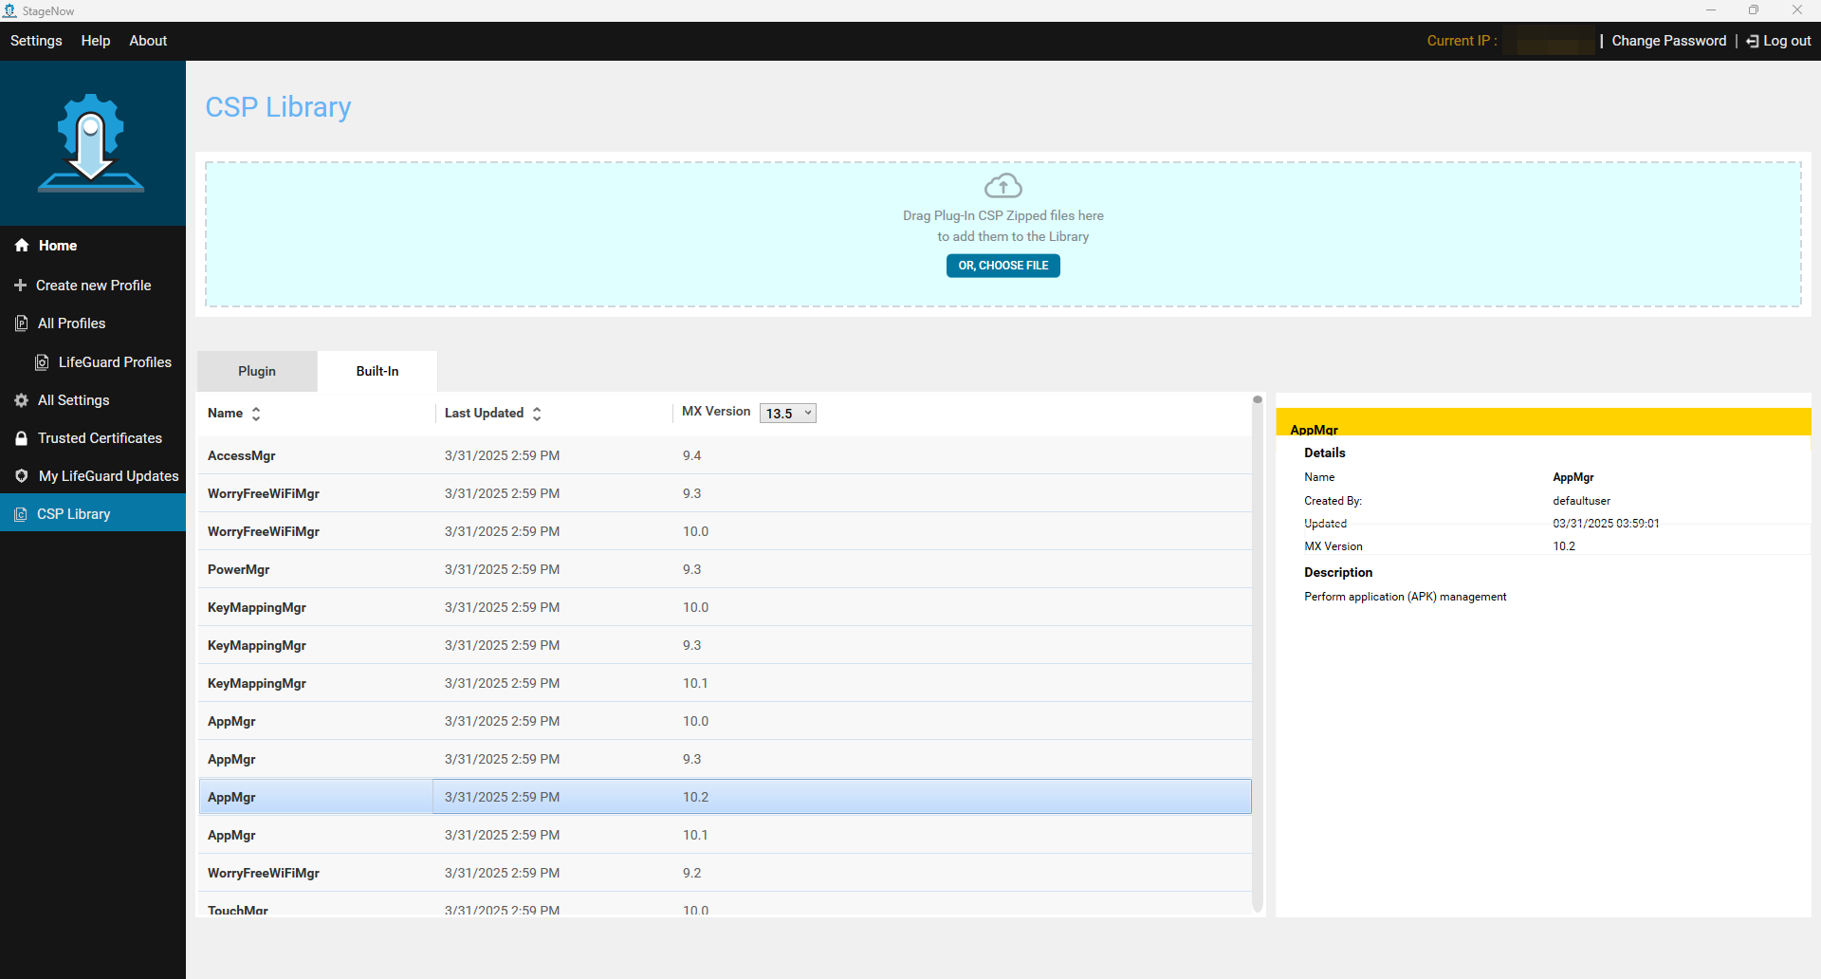This screenshot has width=1821, height=979.
Task: Click the cloud upload icon in drop zone
Action: pyautogui.click(x=1002, y=185)
